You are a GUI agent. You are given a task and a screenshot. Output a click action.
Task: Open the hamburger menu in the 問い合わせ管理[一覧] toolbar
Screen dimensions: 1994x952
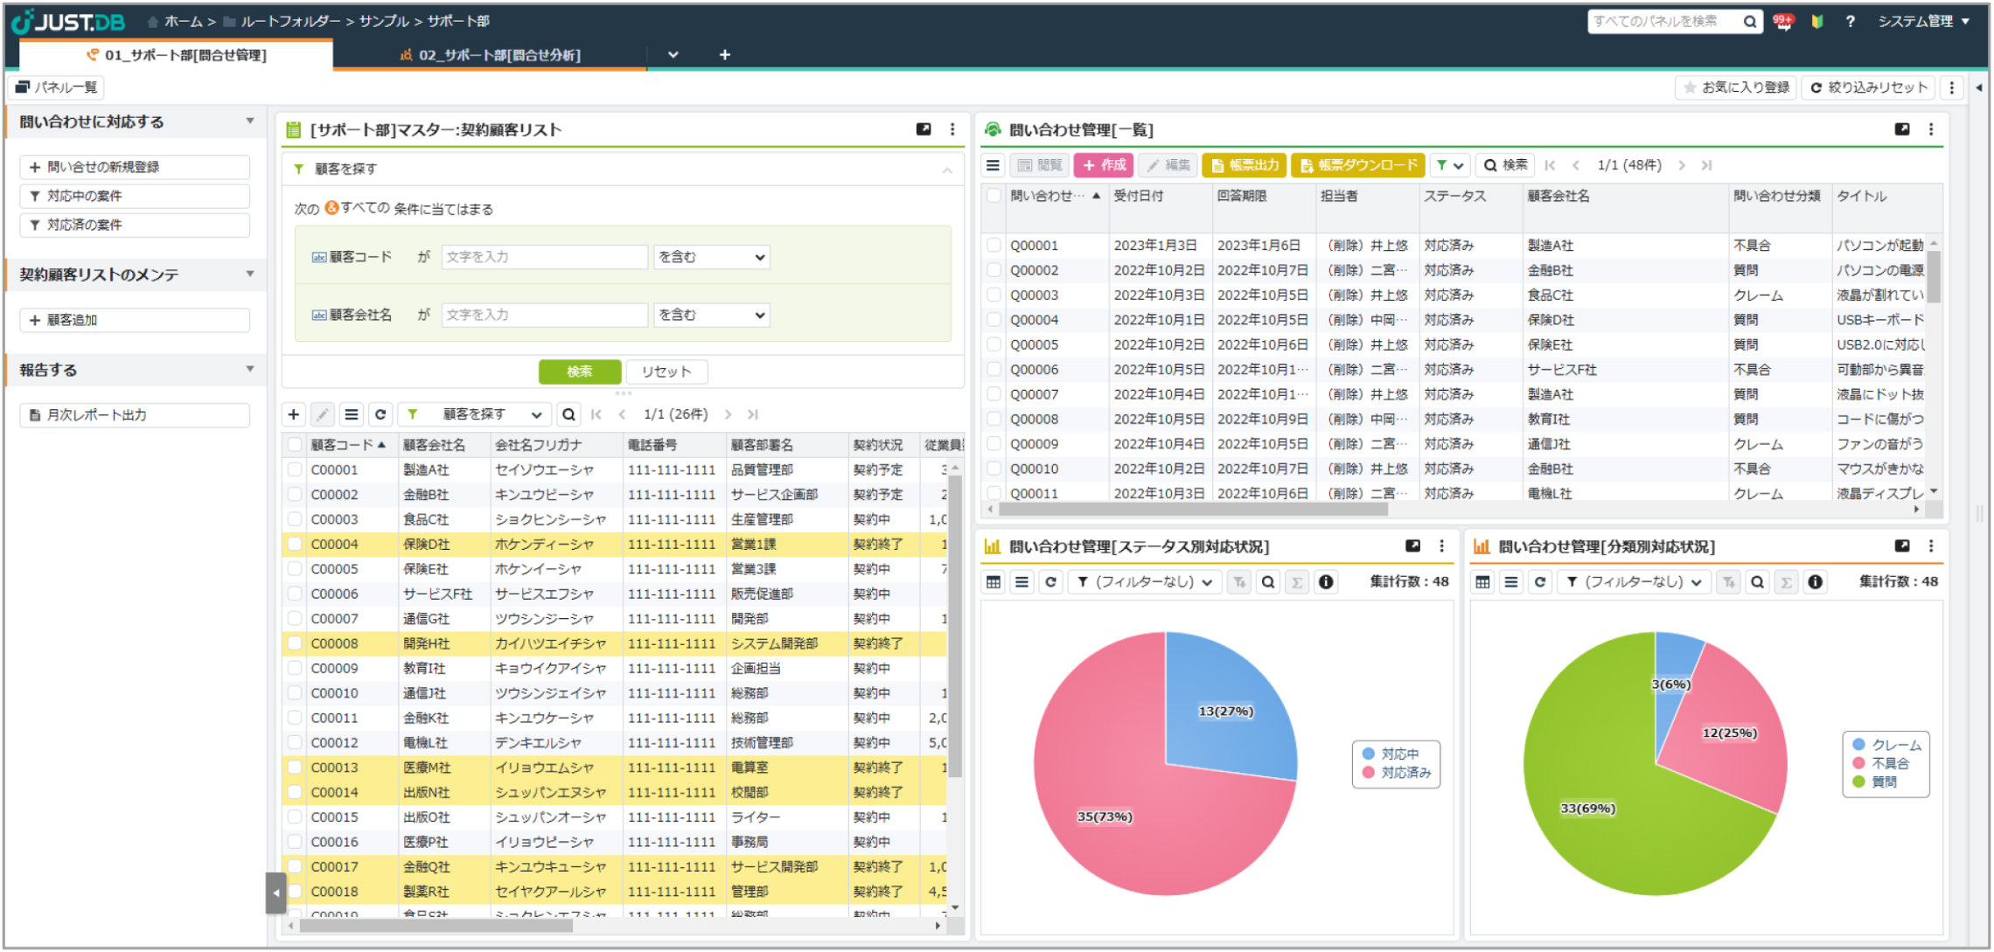[x=994, y=165]
